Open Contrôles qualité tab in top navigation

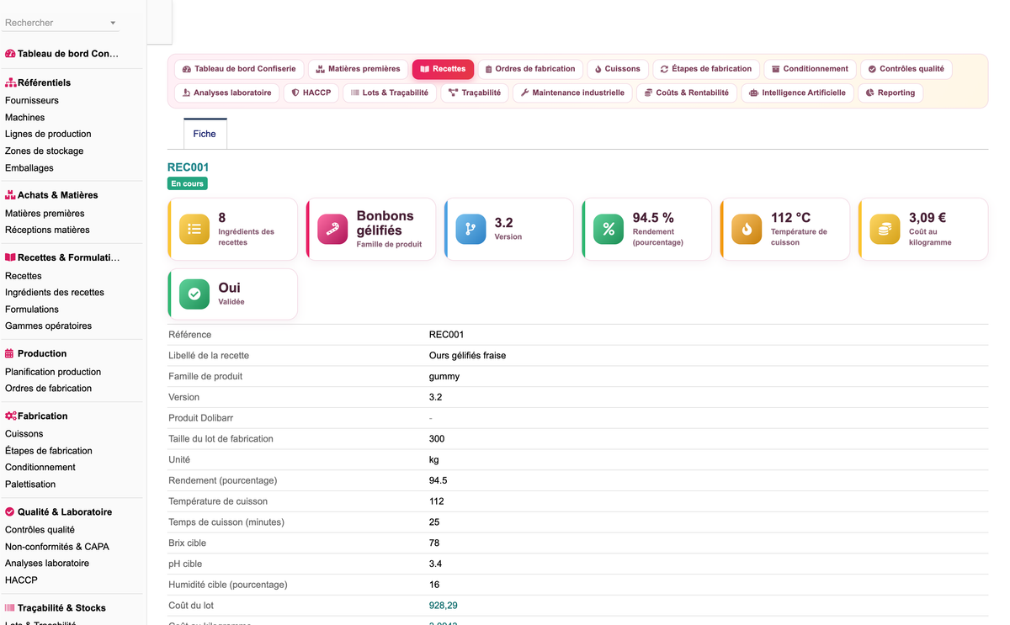point(906,69)
